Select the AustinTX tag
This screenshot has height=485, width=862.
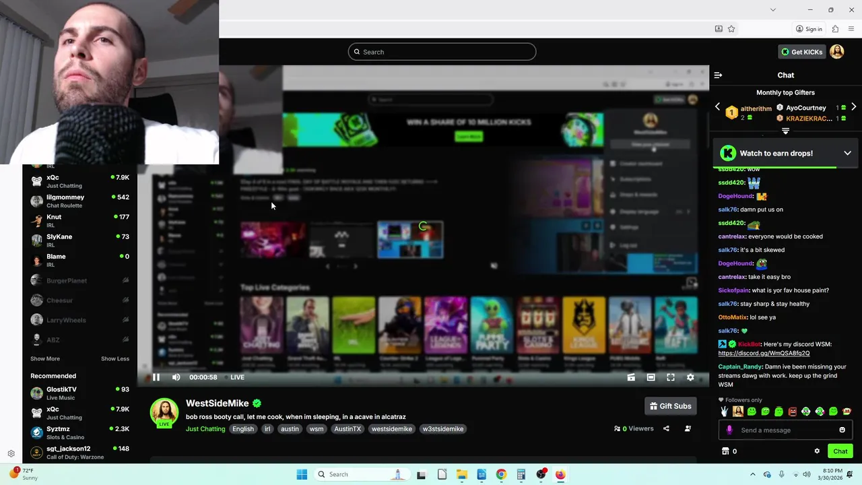[347, 429]
